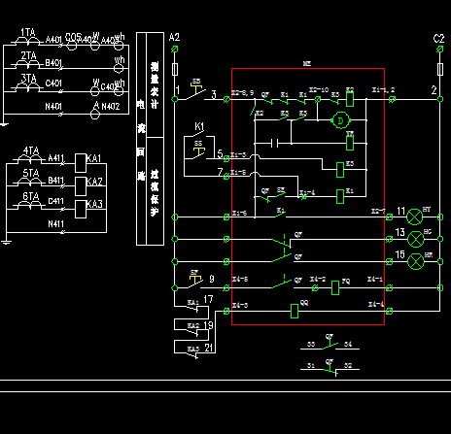The height and width of the screenshot is (434, 451).
Task: Select the QF contact between S3 and S4
Action: [330, 346]
